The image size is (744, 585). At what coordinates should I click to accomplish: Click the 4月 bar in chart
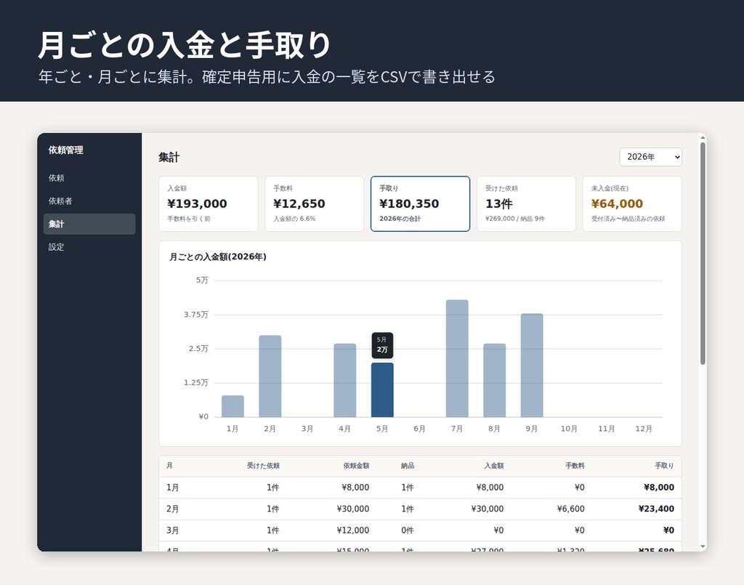click(345, 380)
